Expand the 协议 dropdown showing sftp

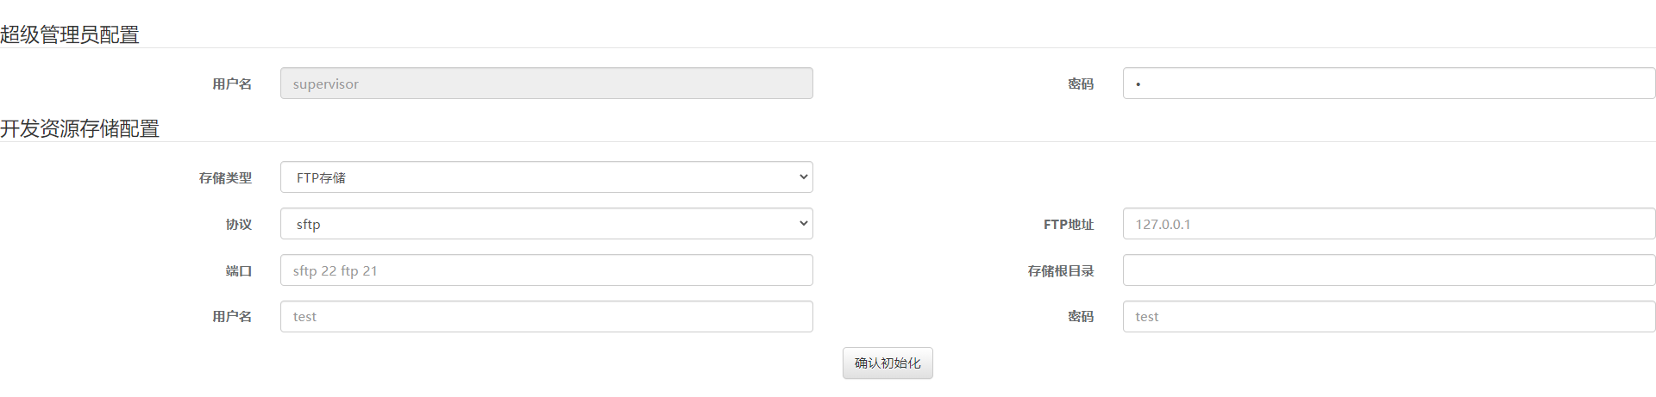pyautogui.click(x=547, y=224)
